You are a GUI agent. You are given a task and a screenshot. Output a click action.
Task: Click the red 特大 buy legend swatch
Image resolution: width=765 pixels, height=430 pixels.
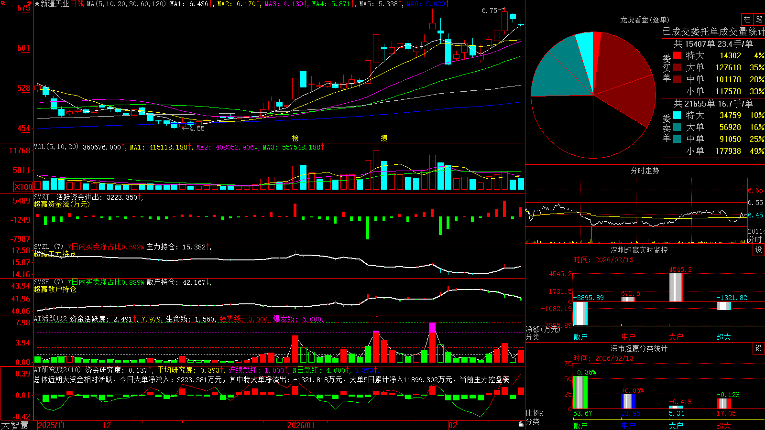coord(677,55)
